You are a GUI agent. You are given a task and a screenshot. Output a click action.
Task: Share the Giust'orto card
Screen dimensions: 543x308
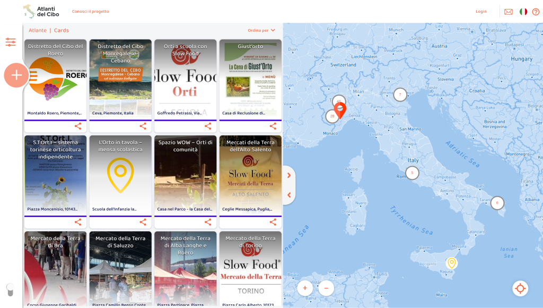point(273,126)
